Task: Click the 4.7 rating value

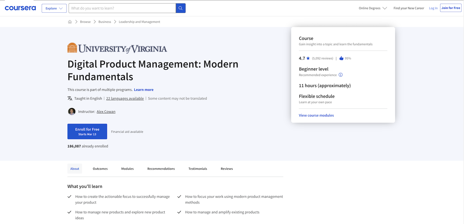Action: pos(302,58)
